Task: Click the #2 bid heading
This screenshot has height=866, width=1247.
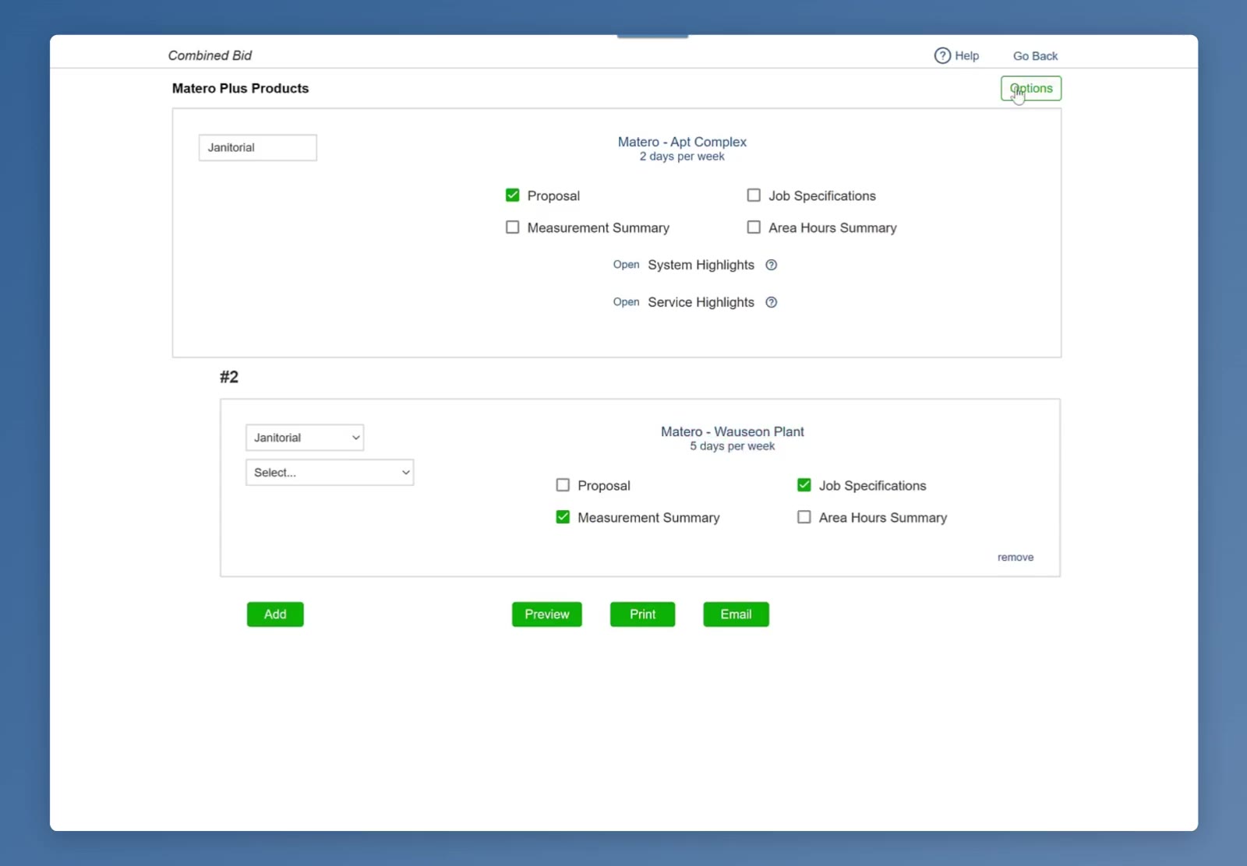Action: (x=229, y=377)
